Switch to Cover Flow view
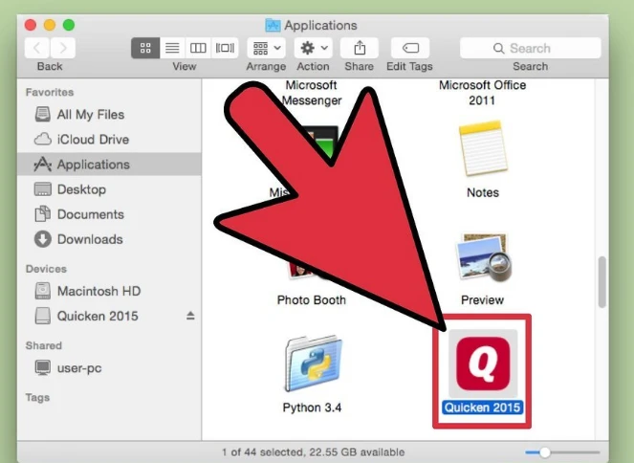The height and width of the screenshot is (463, 634). click(225, 48)
